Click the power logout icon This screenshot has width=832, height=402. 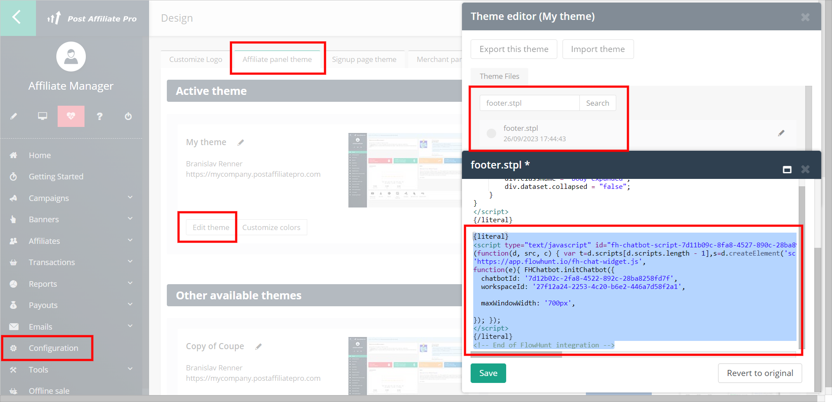coord(128,116)
